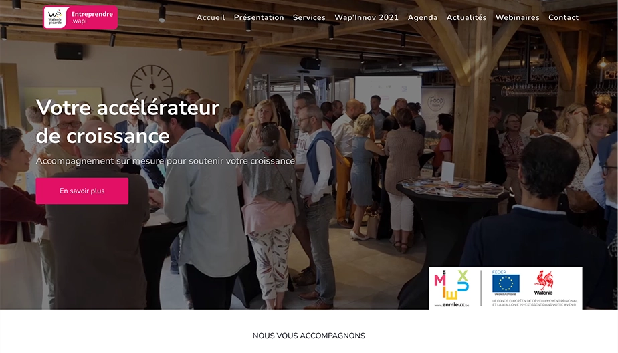The height and width of the screenshot is (353, 618).
Task: Click the NOUS VOUS ACCOMPAGNONS heading
Action: (x=309, y=336)
